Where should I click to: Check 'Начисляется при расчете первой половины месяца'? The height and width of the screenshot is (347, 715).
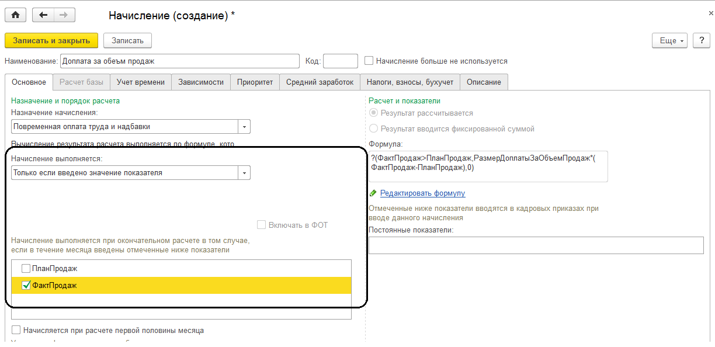coord(16,330)
